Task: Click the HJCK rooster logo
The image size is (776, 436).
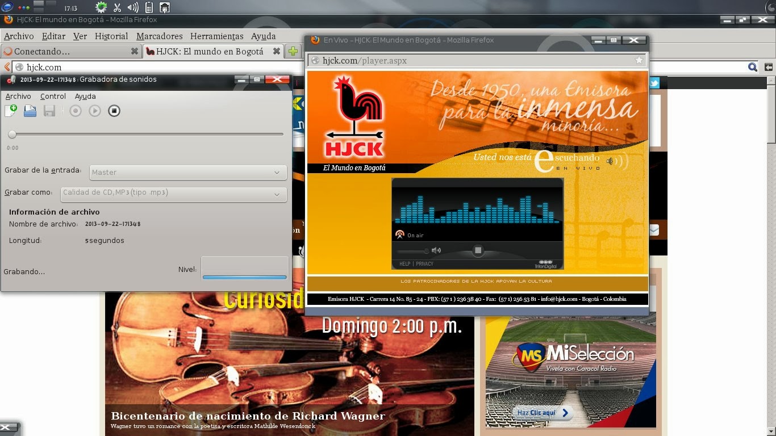Action: [354, 118]
